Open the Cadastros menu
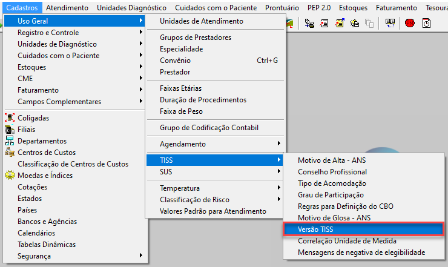This screenshot has height=267, width=448. click(x=22, y=8)
